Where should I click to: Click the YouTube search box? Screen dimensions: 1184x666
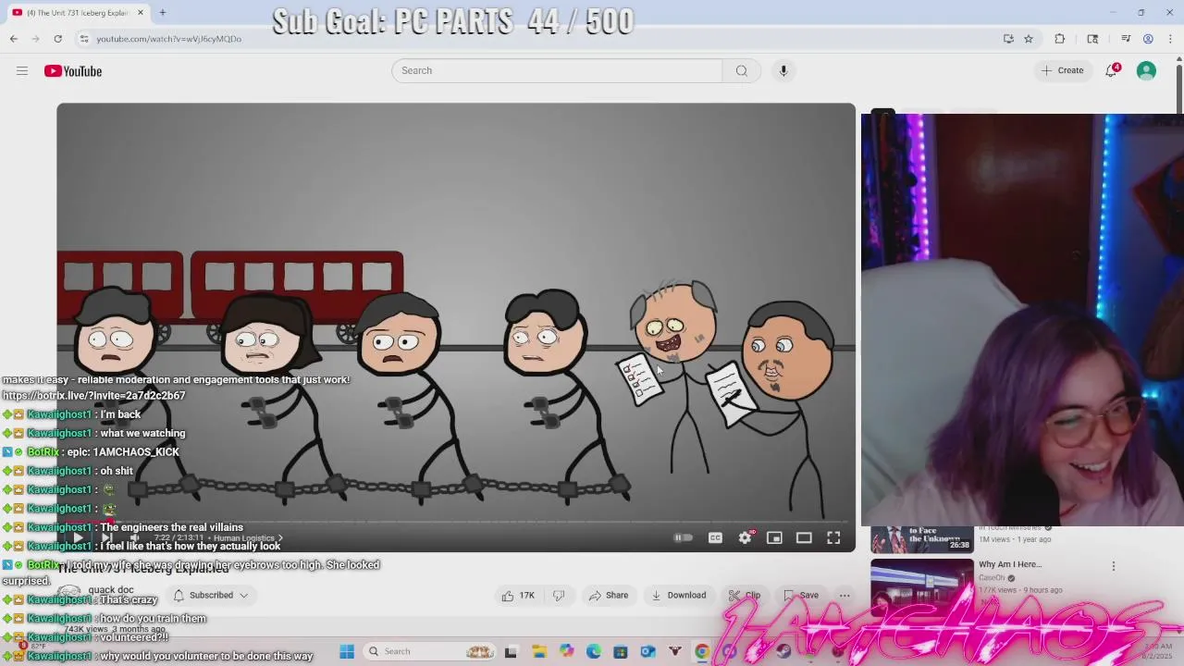557,70
